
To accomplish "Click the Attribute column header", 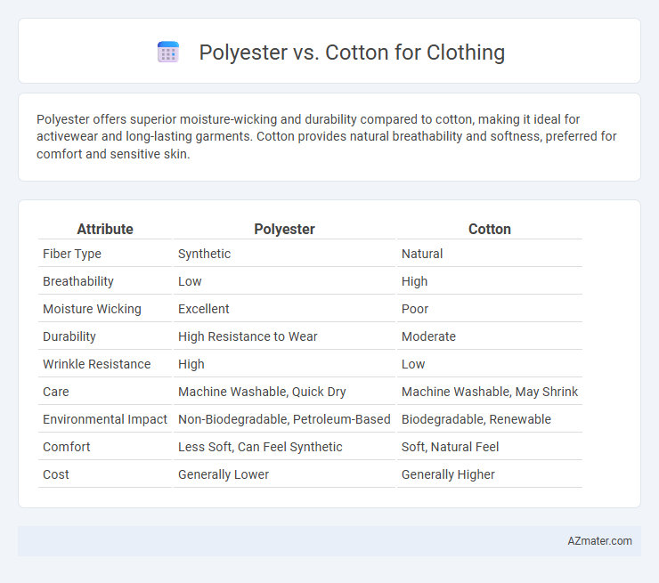I will pos(105,229).
